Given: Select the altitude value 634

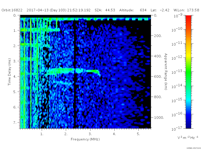Looking at the screenshot, I should coord(143,10).
